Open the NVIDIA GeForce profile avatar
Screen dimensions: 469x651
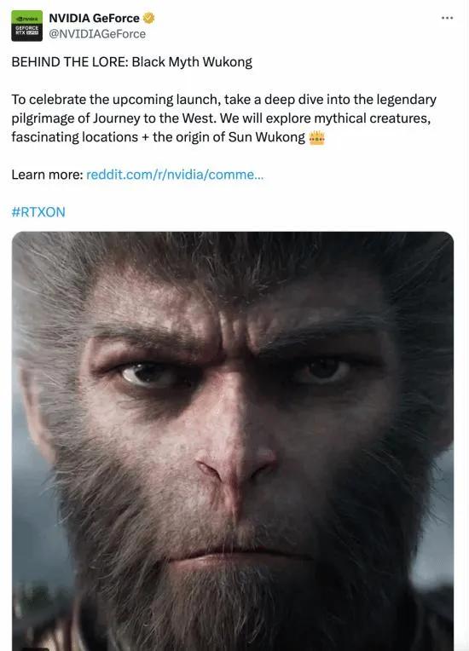[26, 26]
